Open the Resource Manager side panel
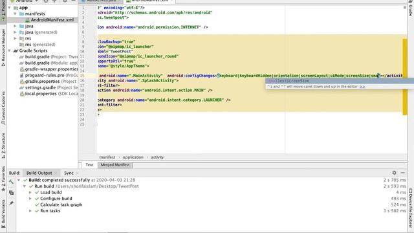414x233 pixels. [x=3, y=47]
